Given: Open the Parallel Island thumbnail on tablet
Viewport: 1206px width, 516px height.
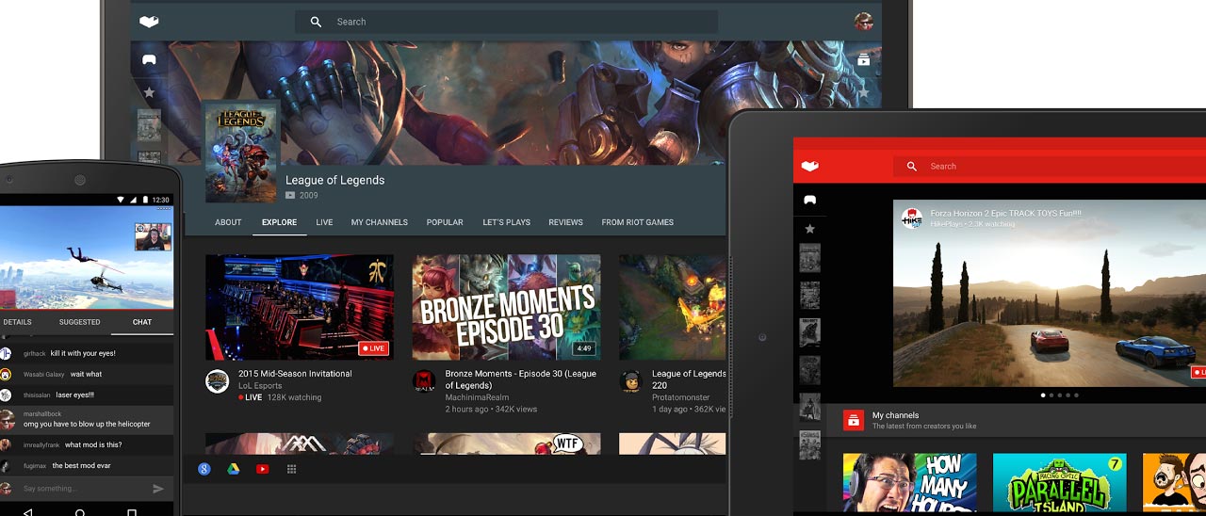Looking at the screenshot, I should pyautogui.click(x=1059, y=482).
